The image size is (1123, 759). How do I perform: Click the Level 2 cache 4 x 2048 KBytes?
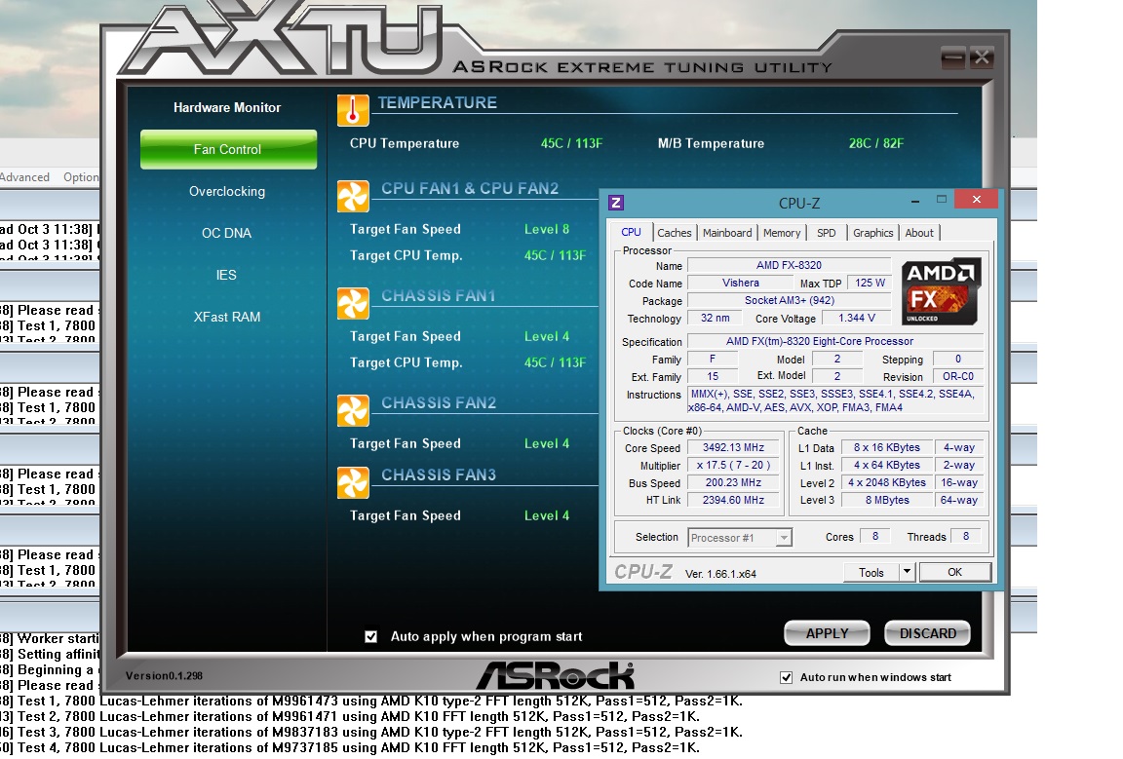(887, 483)
